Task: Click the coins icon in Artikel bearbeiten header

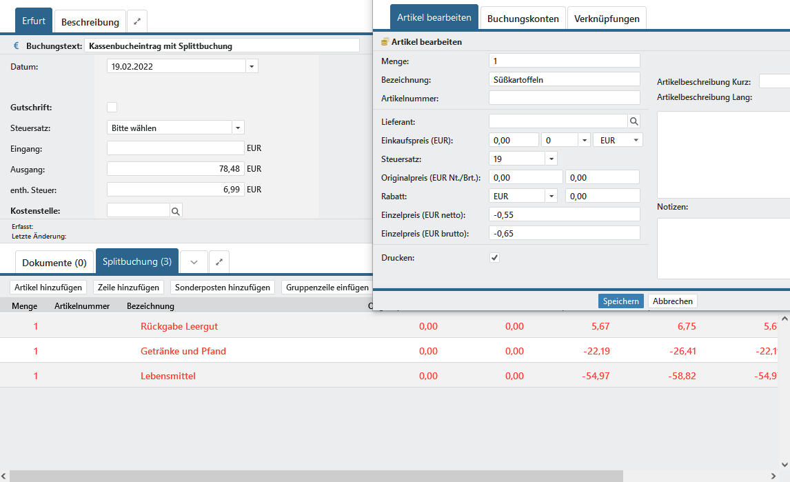Action: click(385, 42)
